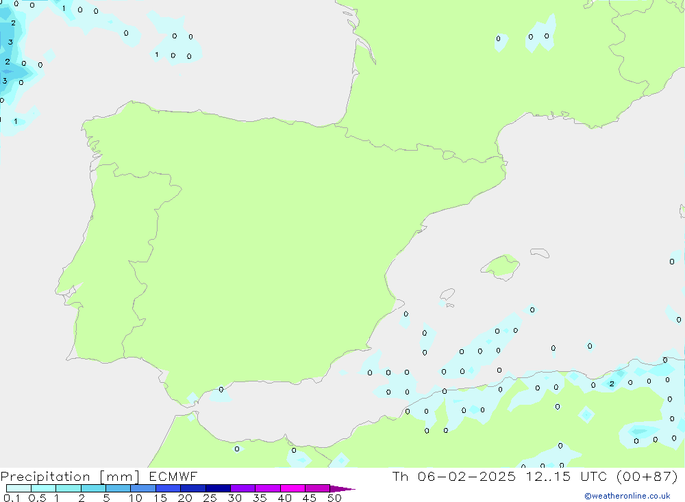The image size is (685, 502).
Task: Click the 20–25 mm dark blue legend swatch
Action: pos(192,488)
